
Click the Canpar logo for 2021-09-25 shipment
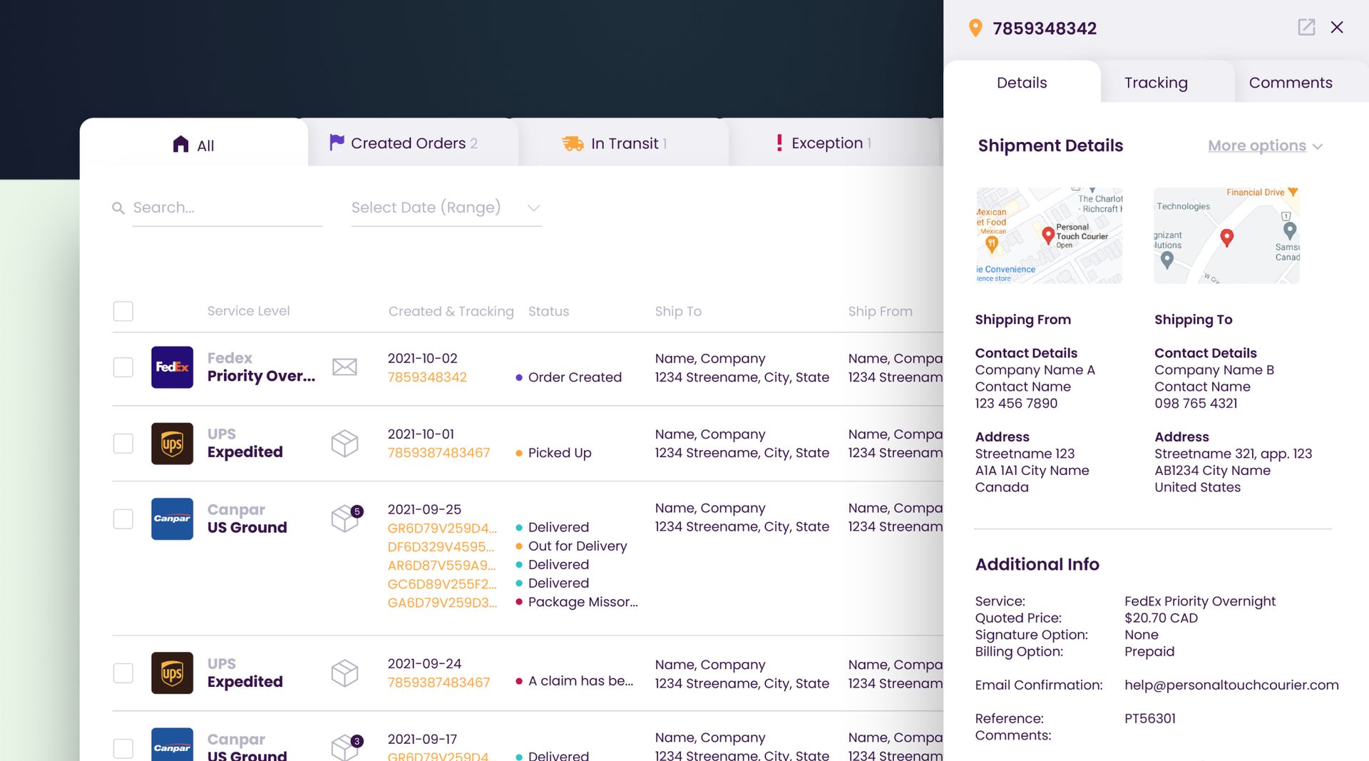point(172,519)
